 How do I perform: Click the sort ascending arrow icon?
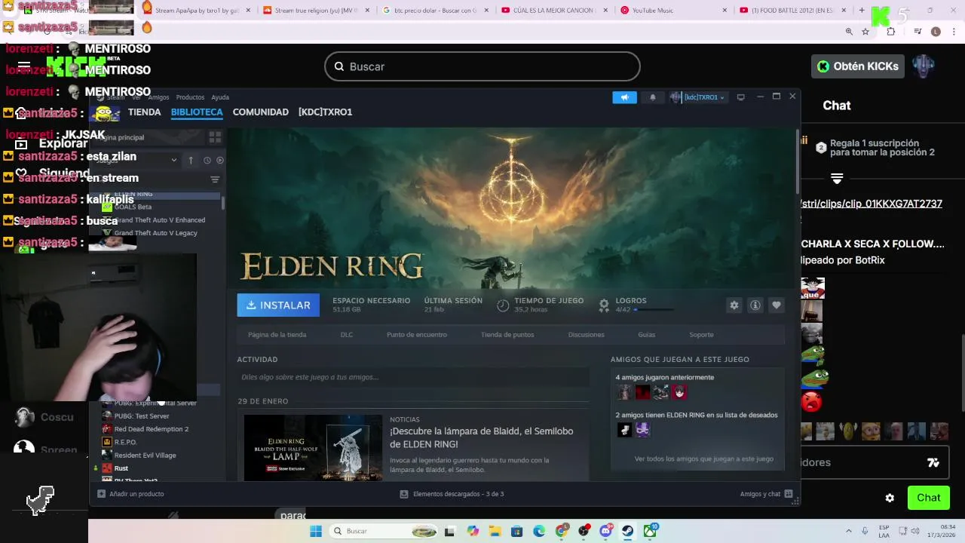191,160
